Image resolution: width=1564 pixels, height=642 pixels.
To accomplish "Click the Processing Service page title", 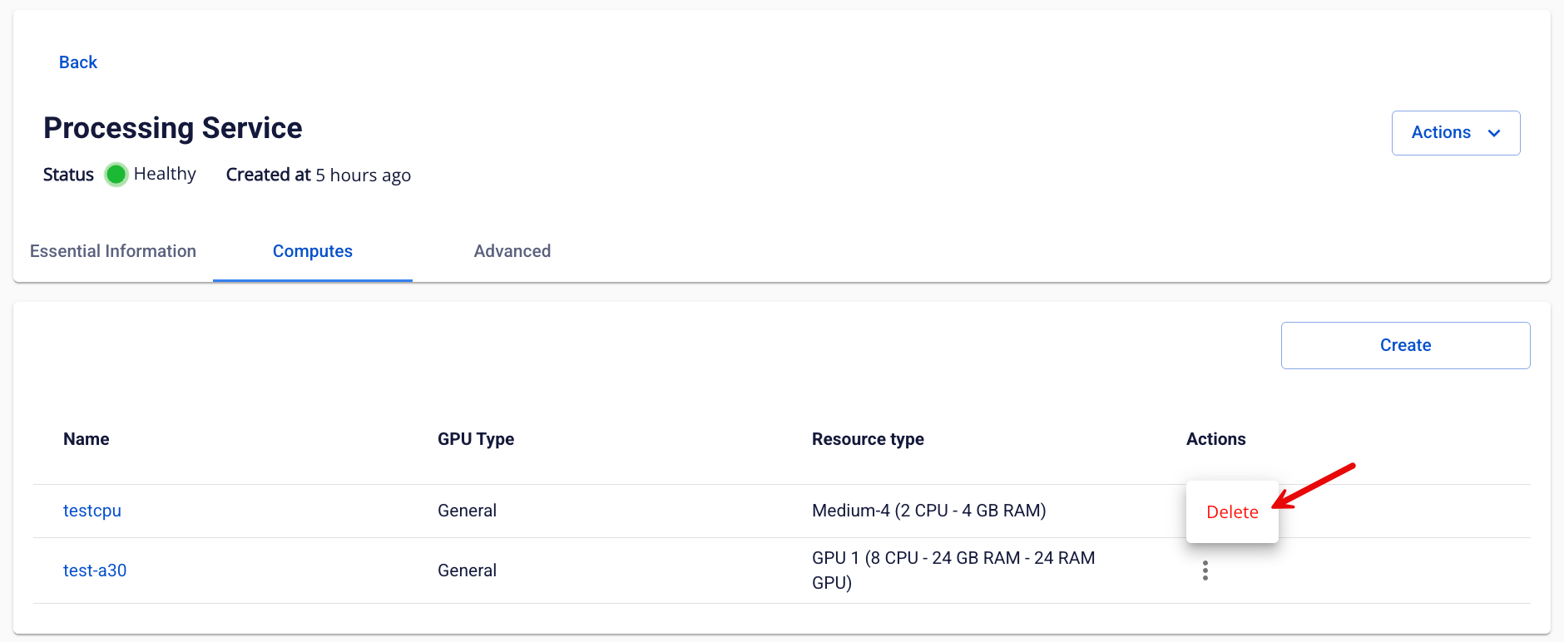I will pyautogui.click(x=173, y=128).
